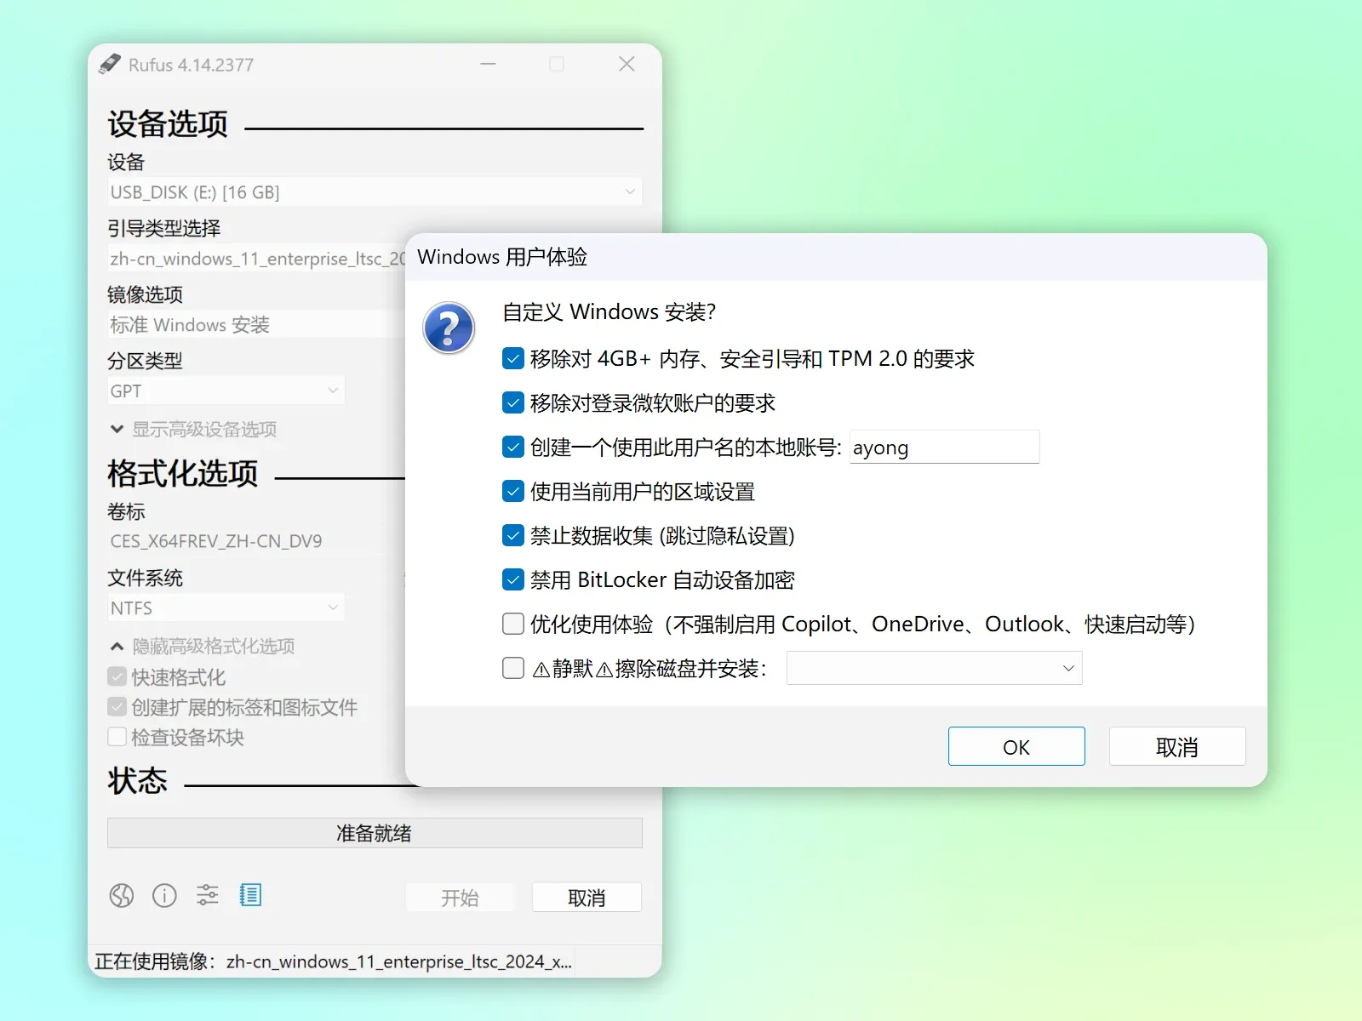Image resolution: width=1362 pixels, height=1021 pixels.
Task: Open the GPT partition type dropdown
Action: point(226,391)
